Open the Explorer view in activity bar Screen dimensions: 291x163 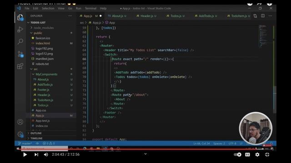coord(20,18)
